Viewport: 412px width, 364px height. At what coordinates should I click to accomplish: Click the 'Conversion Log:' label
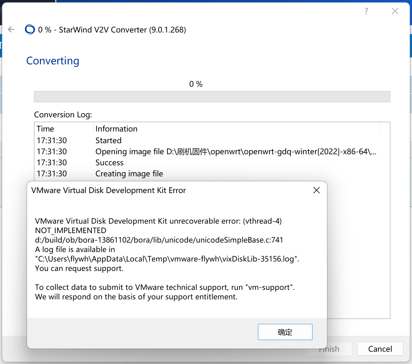point(63,114)
